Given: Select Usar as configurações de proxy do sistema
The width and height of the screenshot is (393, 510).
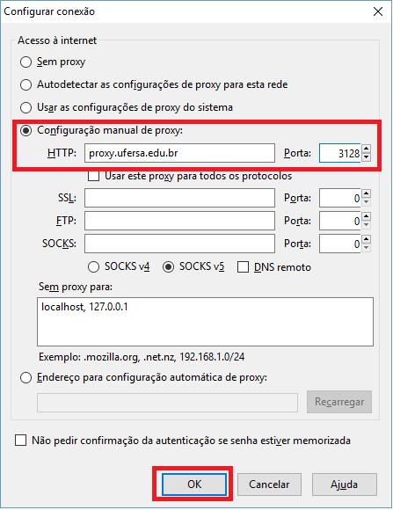Looking at the screenshot, I should pos(26,107).
